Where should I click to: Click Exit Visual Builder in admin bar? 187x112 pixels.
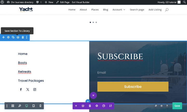81,2
